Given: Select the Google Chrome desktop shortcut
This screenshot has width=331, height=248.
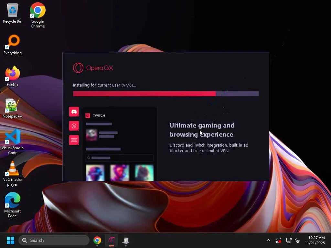Looking at the screenshot, I should click(x=37, y=15).
